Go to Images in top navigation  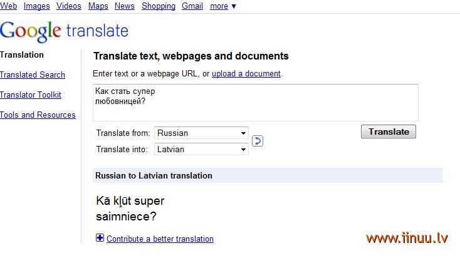coord(37,6)
